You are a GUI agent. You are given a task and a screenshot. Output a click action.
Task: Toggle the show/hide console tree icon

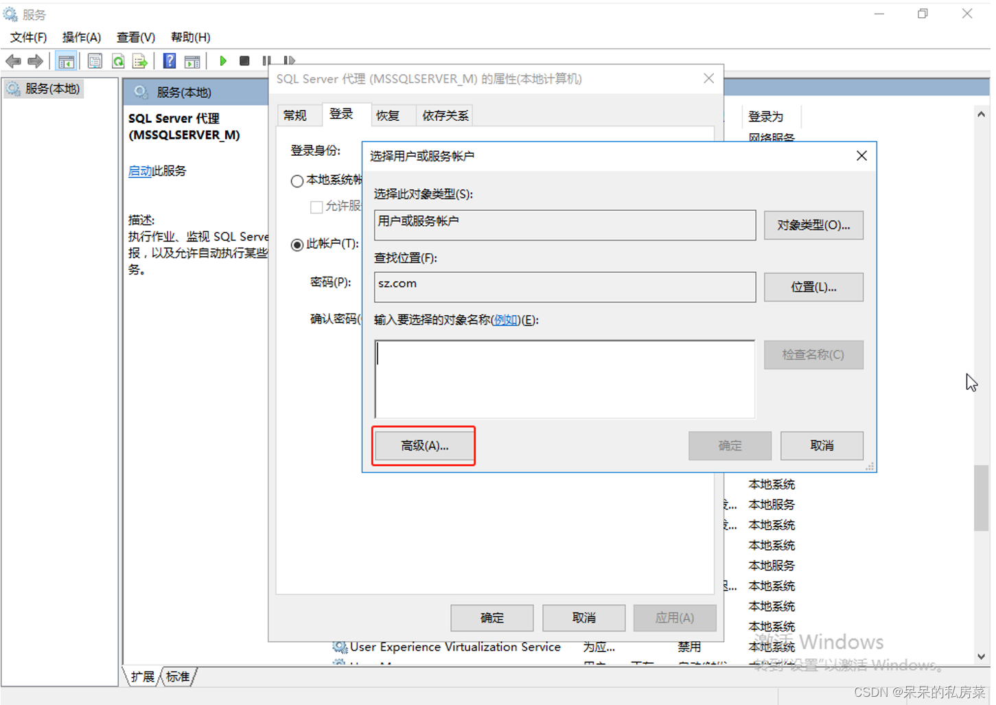[66, 61]
